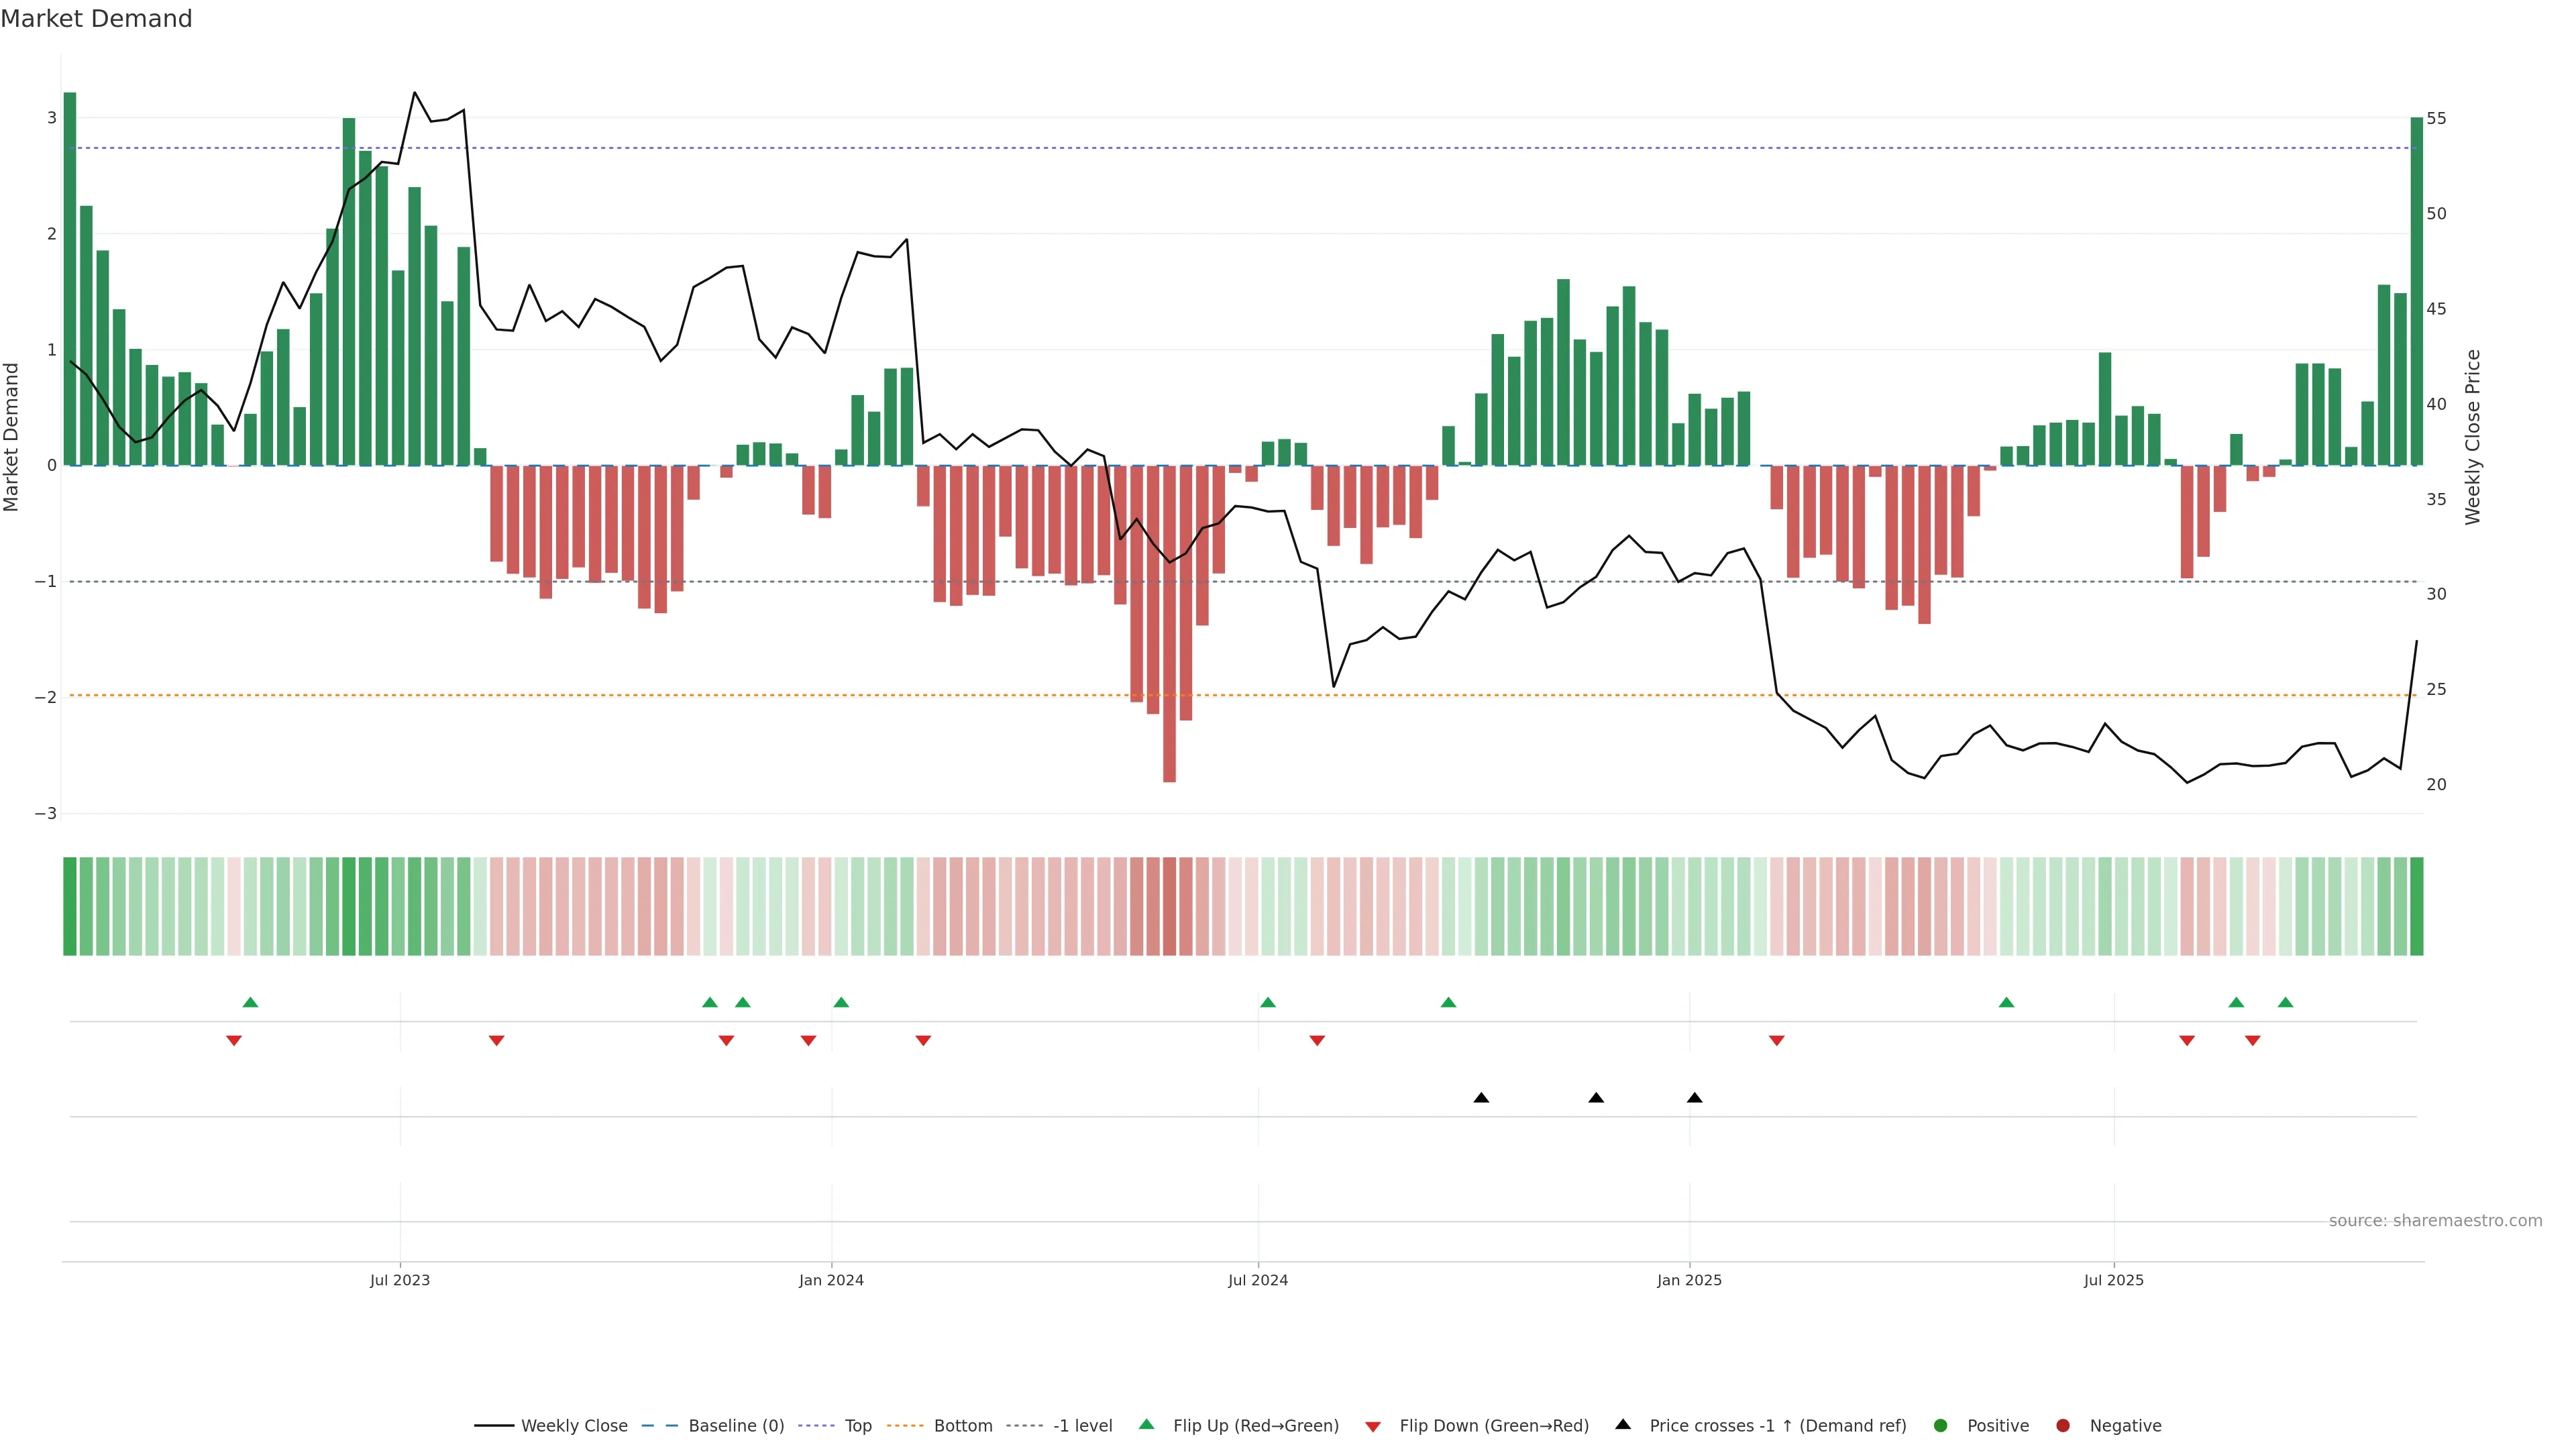Click the last dark green heatmap cell
The height and width of the screenshot is (1449, 2576).
click(2416, 906)
